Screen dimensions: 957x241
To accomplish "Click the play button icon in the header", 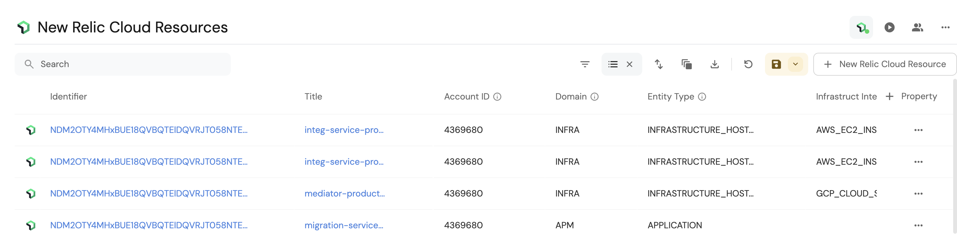I will pos(889,27).
